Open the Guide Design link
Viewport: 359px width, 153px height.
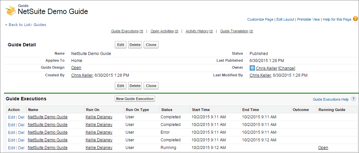point(76,67)
